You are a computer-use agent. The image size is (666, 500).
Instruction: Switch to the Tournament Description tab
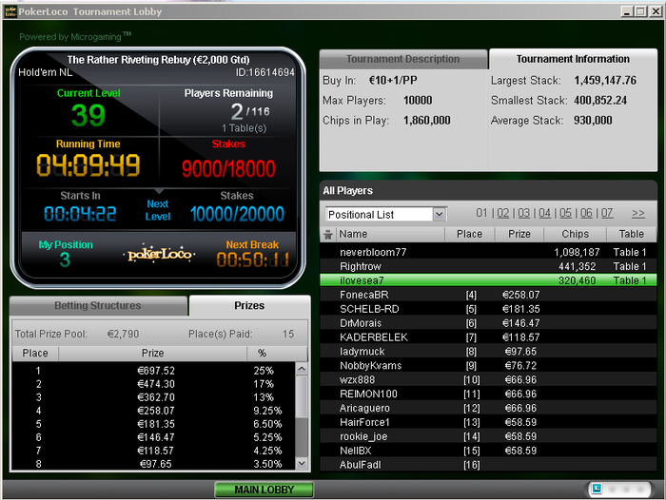pyautogui.click(x=403, y=59)
